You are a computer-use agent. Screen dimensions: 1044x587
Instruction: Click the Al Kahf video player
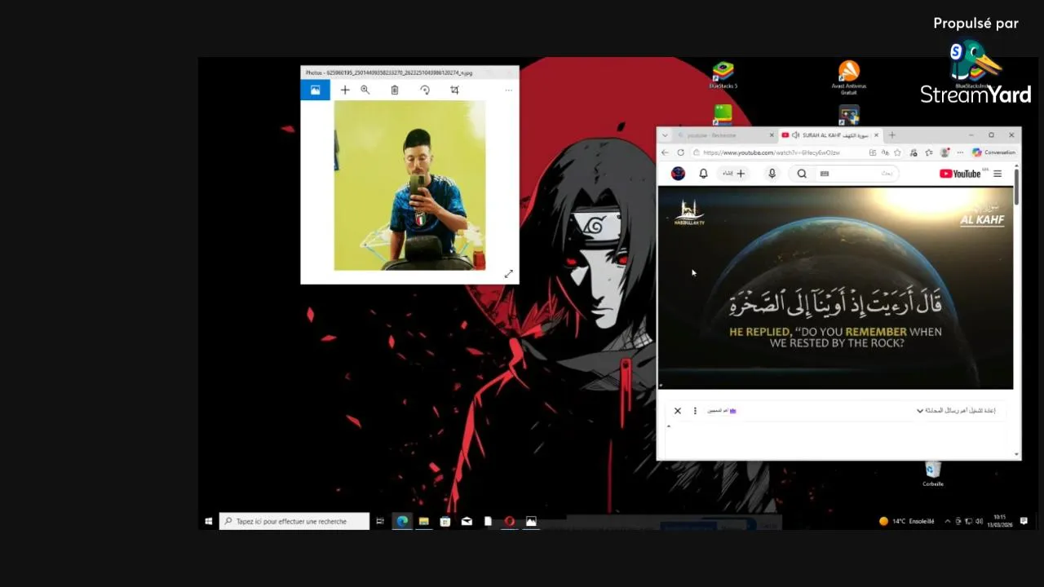835,288
